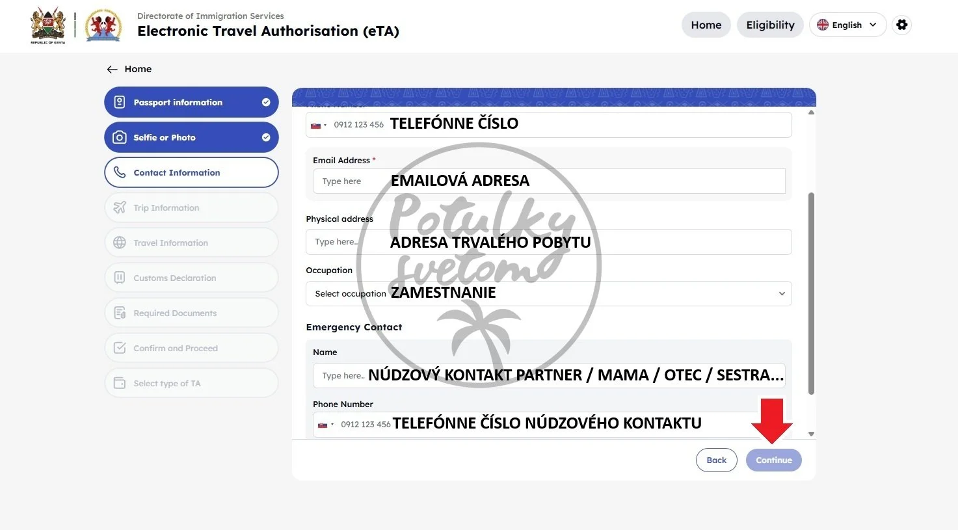Click the Select type of TA icon
958x530 pixels.
(x=120, y=383)
